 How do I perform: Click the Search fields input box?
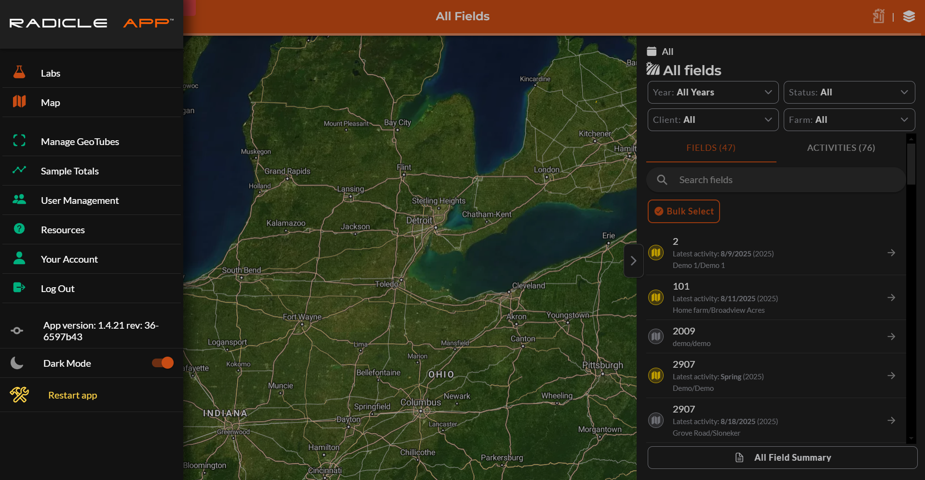776,180
